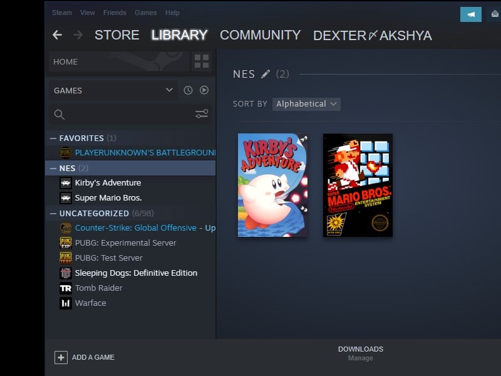Click Warface game icon

point(66,303)
